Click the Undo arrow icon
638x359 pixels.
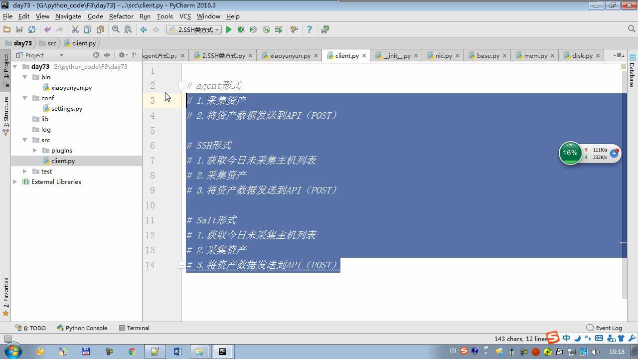click(x=47, y=30)
